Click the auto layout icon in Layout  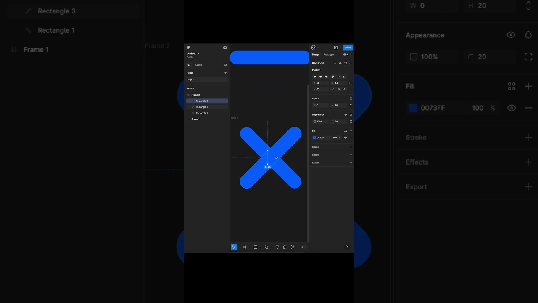tap(351, 98)
